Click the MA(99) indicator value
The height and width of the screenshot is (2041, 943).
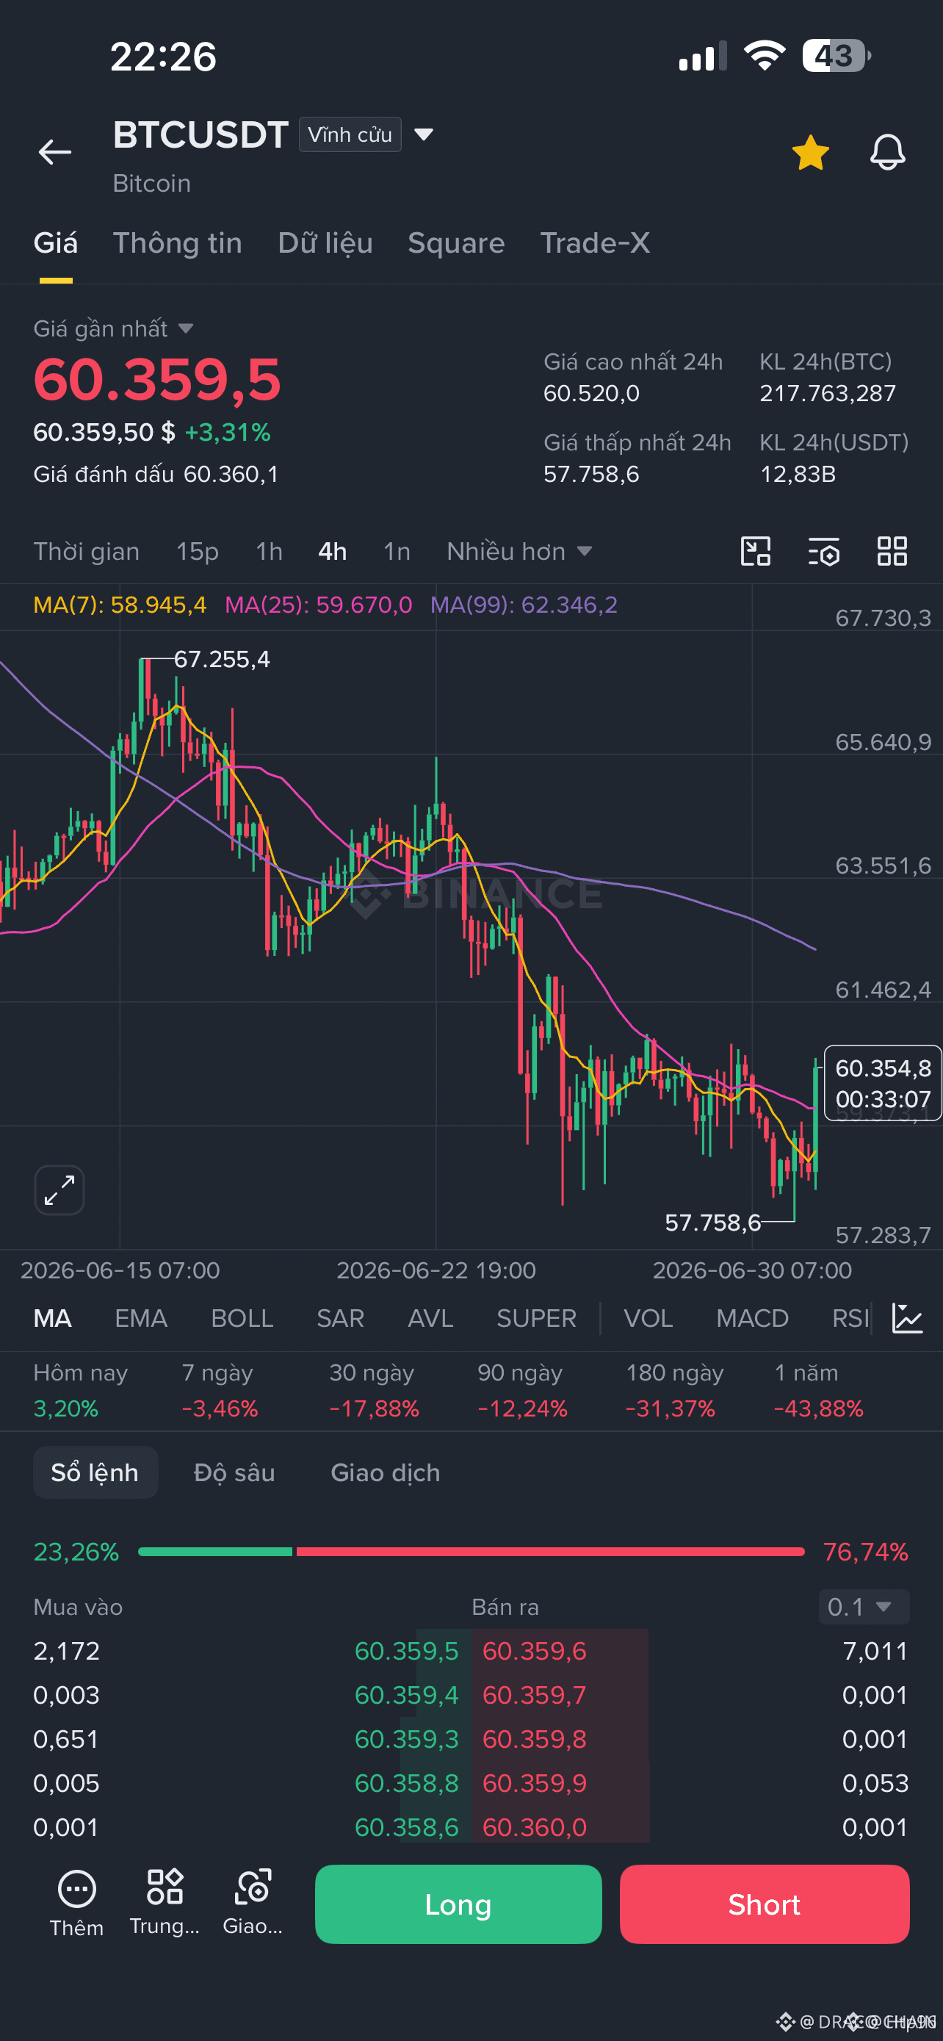(x=524, y=605)
